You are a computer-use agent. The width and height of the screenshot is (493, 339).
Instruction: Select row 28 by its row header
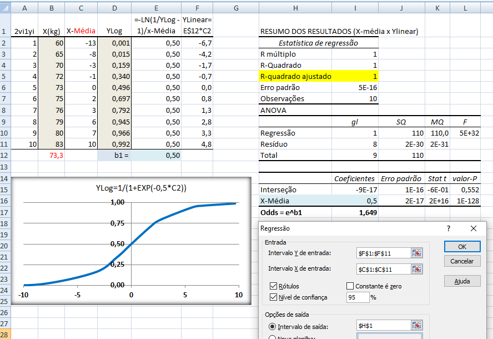click(4, 335)
